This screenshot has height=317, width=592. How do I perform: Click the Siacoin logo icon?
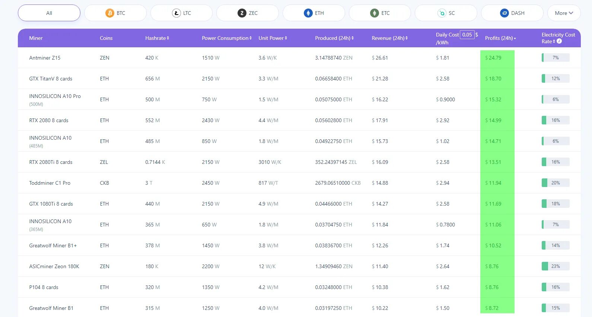coord(442,13)
